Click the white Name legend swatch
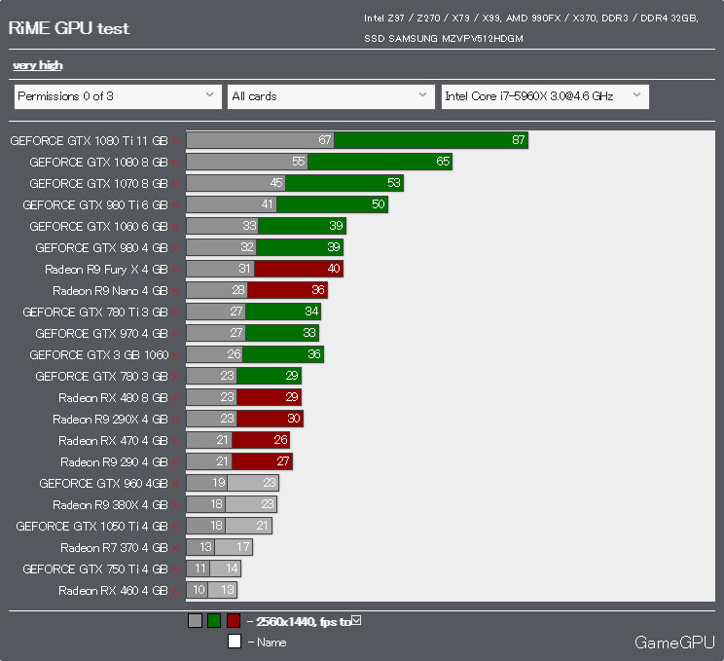The image size is (724, 661). 235,642
